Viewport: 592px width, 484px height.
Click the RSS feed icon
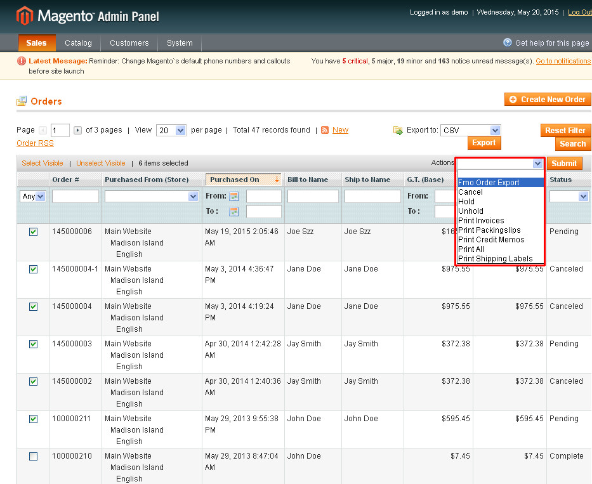pyautogui.click(x=325, y=130)
